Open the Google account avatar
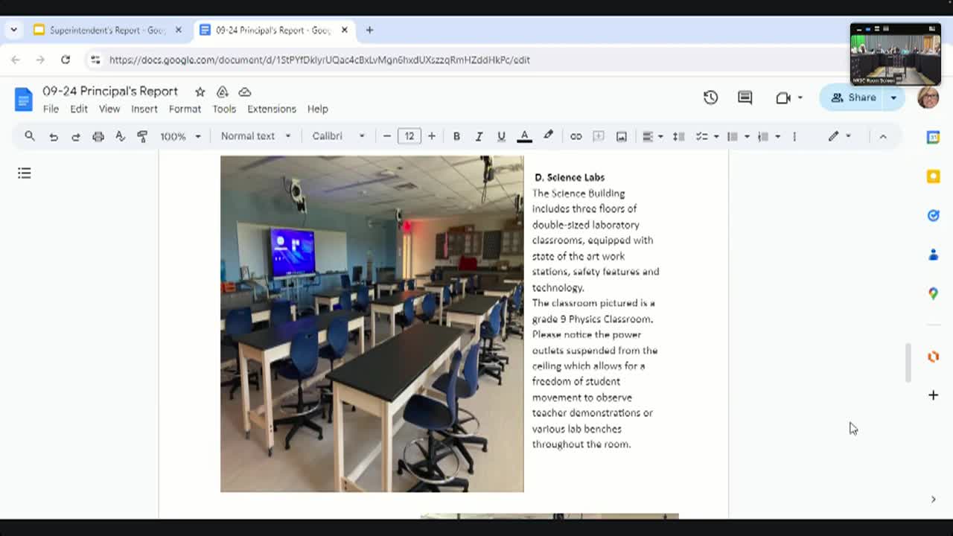This screenshot has width=953, height=536. 928,98
